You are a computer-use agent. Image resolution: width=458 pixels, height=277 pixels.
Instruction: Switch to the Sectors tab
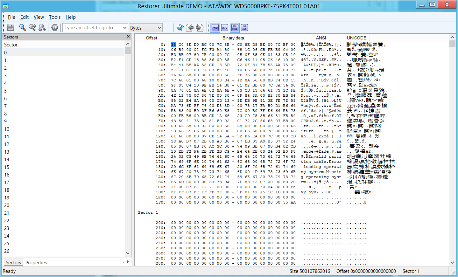click(x=13, y=262)
